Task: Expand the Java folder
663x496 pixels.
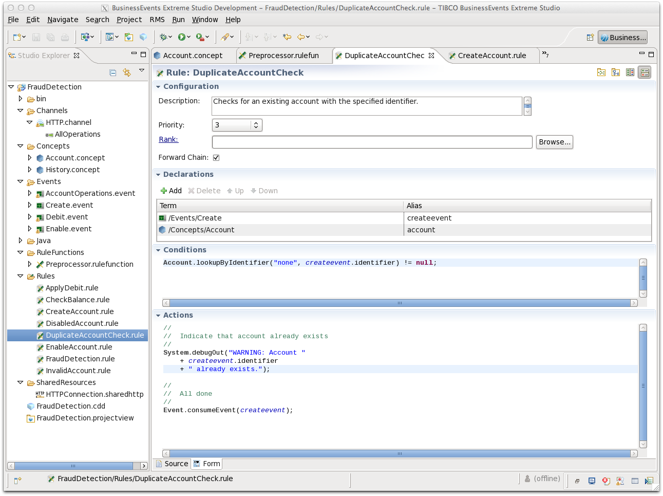Action: 21,241
